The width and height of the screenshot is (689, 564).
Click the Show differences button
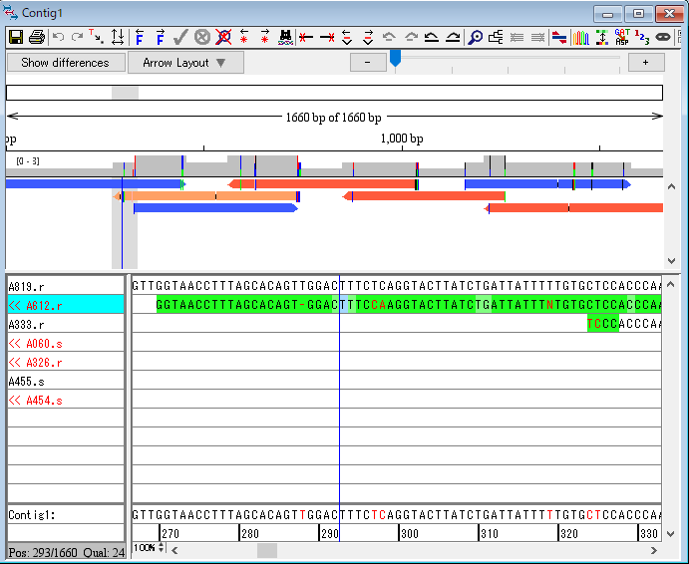coord(66,63)
